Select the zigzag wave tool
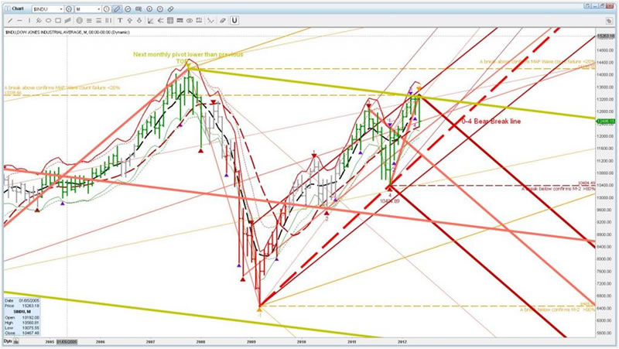 (210, 21)
